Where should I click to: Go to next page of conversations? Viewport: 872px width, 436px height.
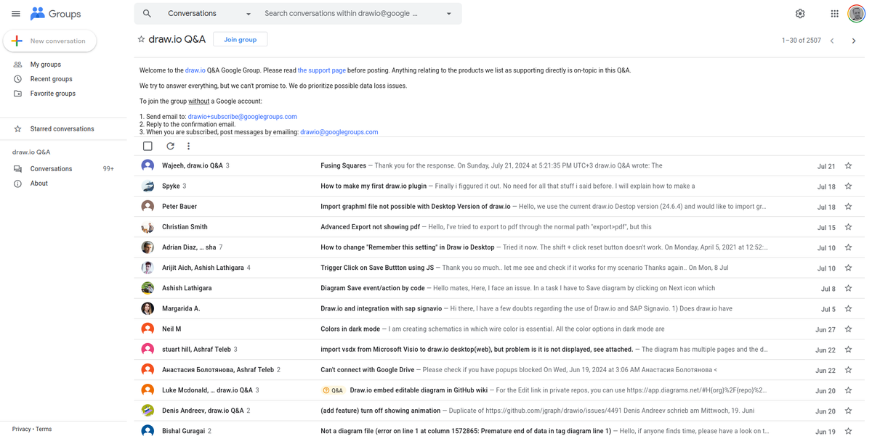coord(854,41)
